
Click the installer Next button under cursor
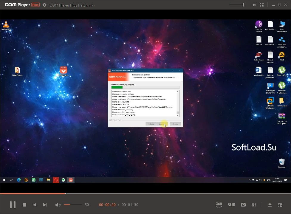coord(162,124)
